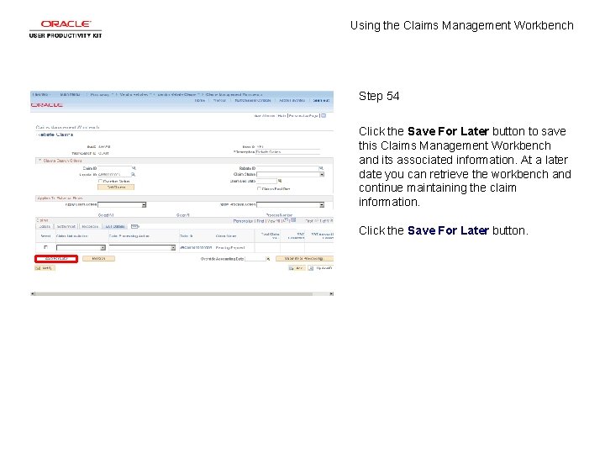The height and width of the screenshot is (454, 605).
Task: Open lookup icon beside Vendor ID field
Action: click(x=134, y=175)
